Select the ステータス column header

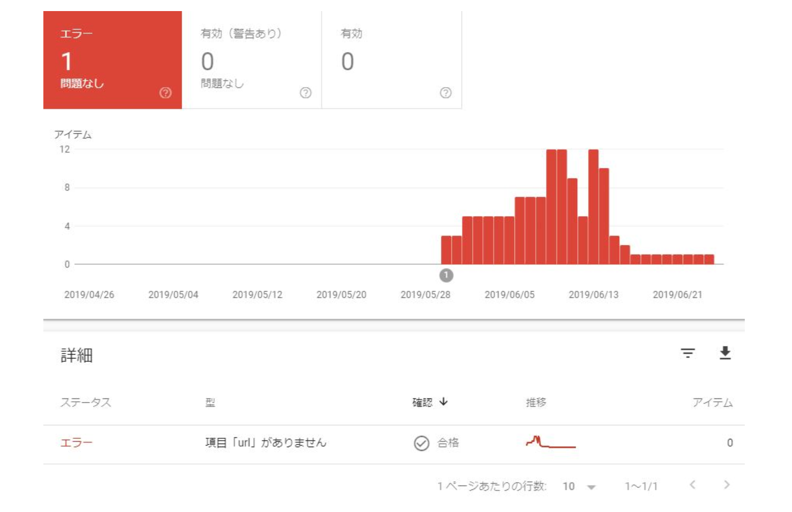[85, 401]
